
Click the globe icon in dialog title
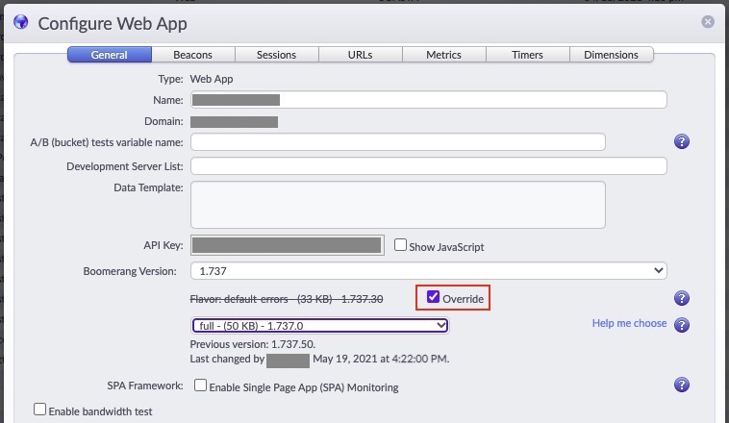tap(19, 23)
